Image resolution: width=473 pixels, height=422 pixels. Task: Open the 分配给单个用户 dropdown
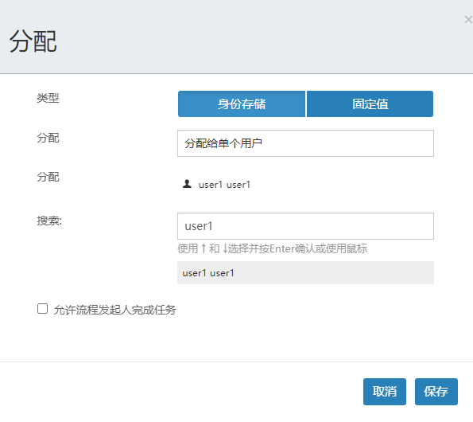click(305, 143)
